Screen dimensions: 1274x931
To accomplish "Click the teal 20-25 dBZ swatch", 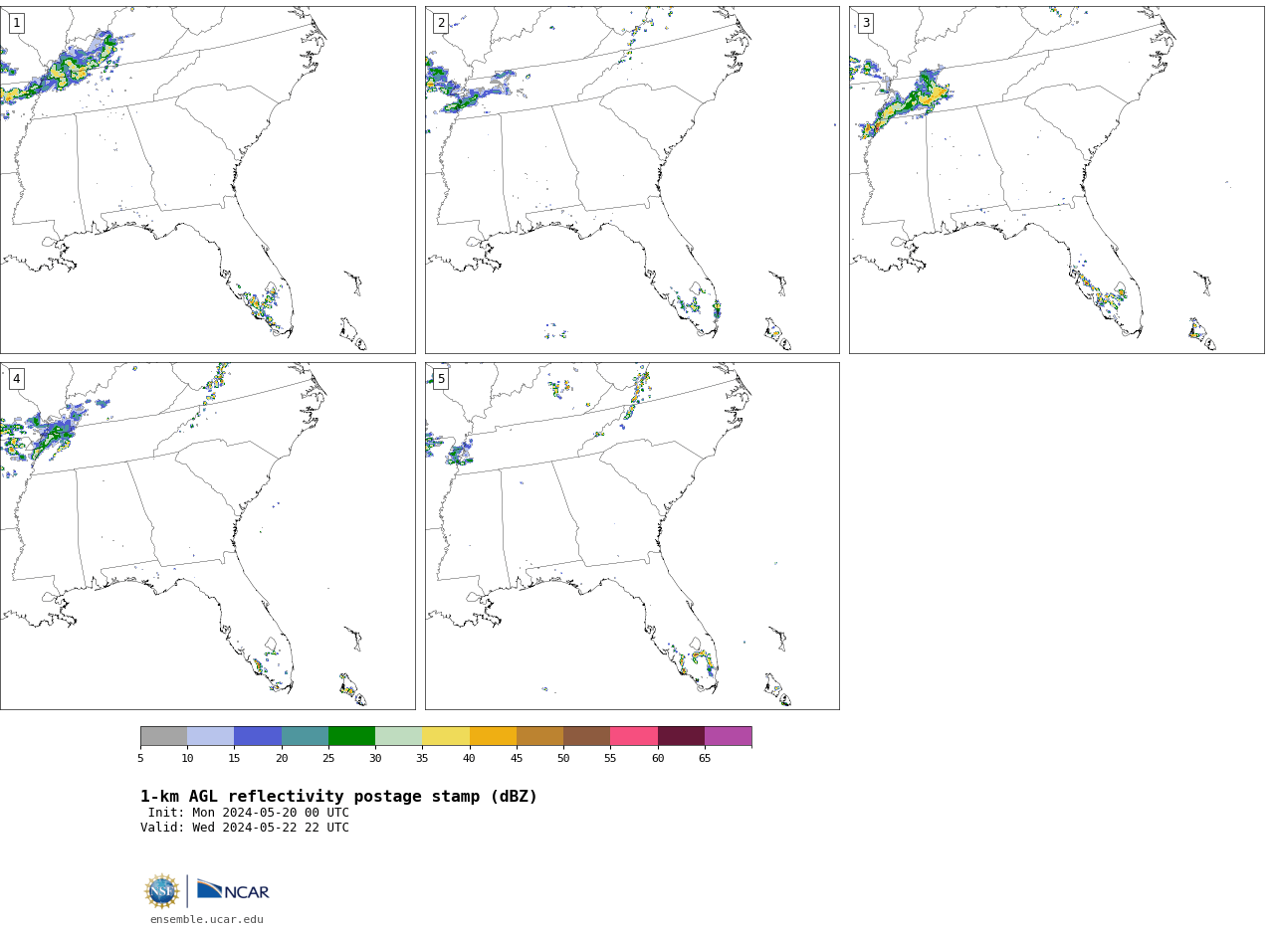I will coord(305,736).
